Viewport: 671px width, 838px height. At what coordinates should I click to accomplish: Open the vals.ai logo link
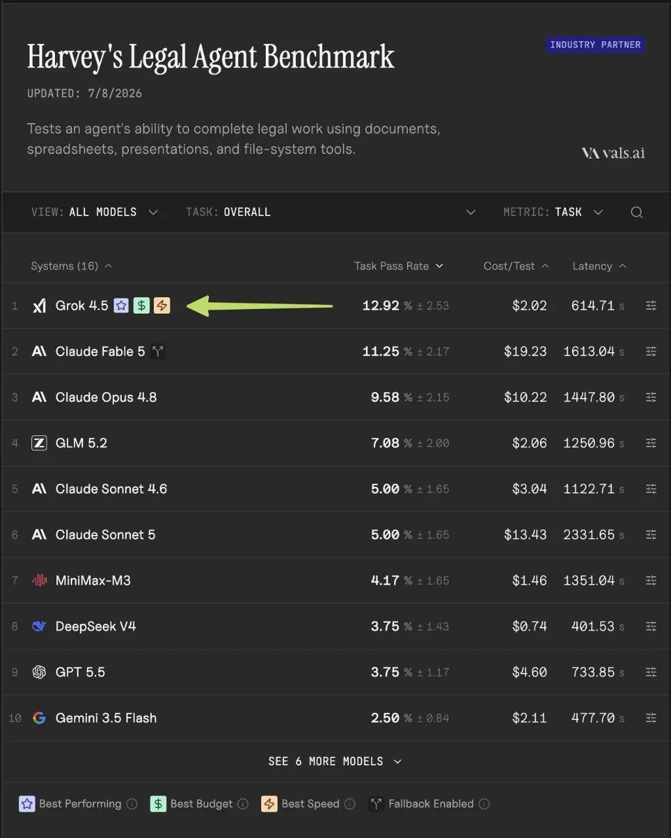613,153
